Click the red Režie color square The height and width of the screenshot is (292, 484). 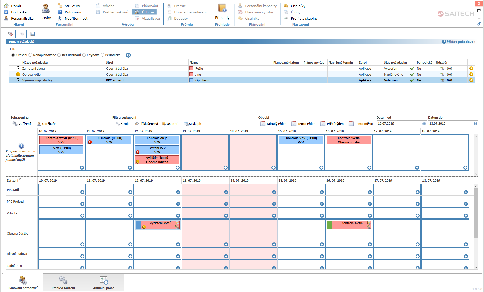click(x=191, y=68)
